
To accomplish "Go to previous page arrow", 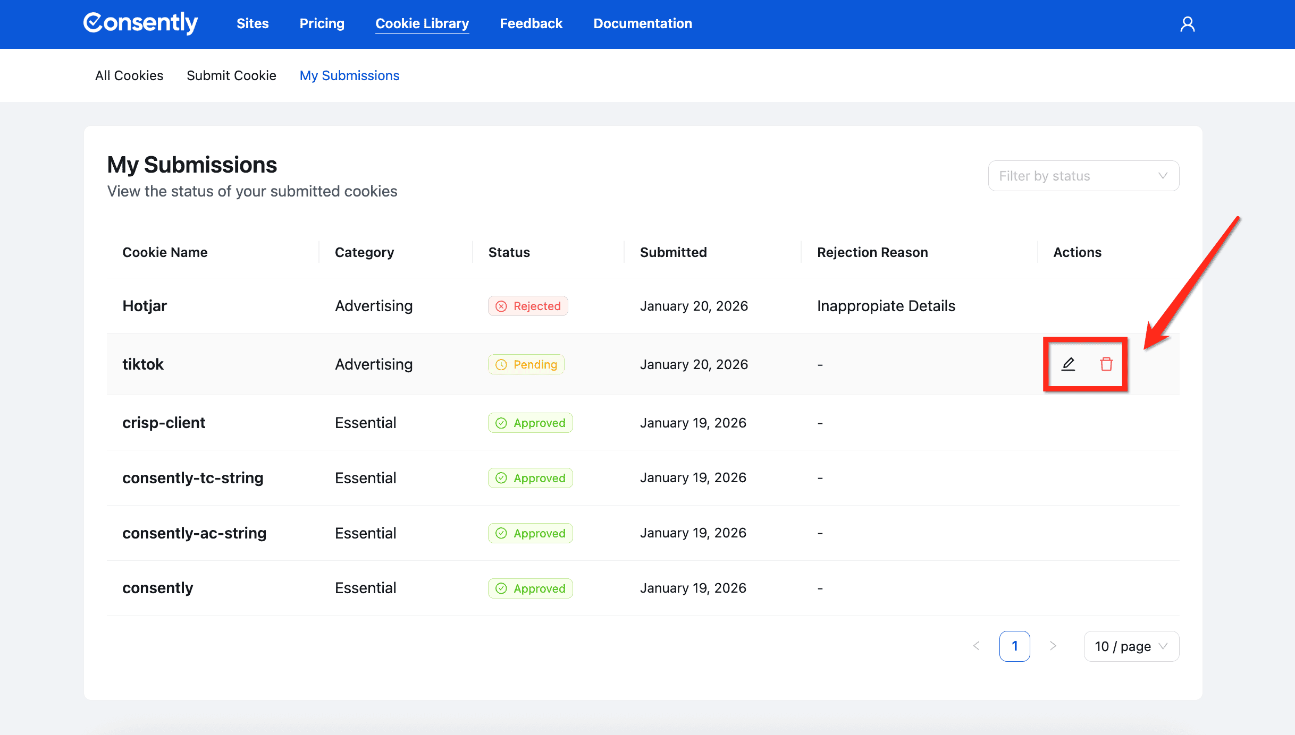I will pos(977,646).
